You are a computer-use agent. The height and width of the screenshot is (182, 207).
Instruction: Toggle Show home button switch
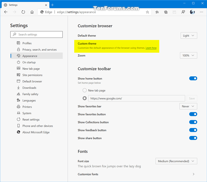tap(193, 78)
